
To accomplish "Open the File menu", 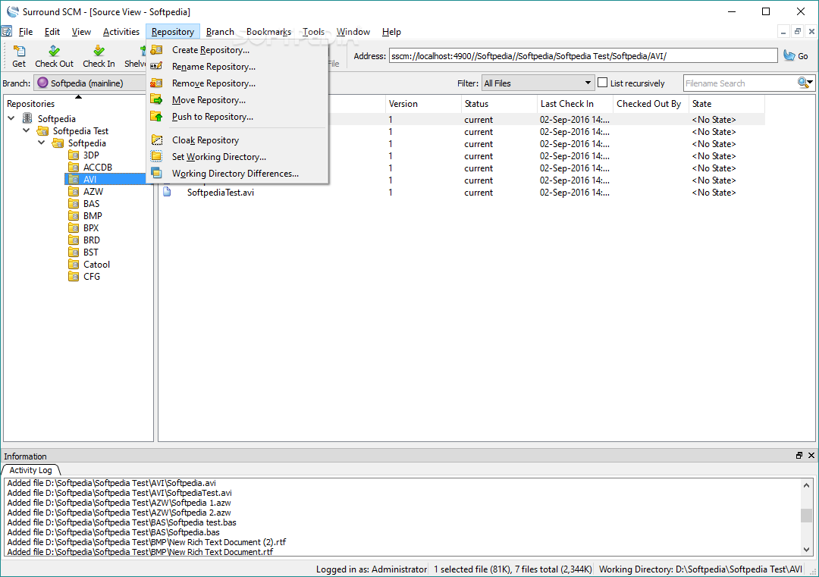I will click(26, 32).
